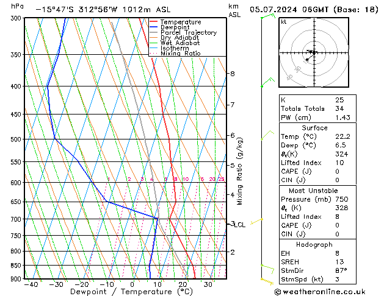Click the '© weatheronline.co.uk' credit text
The width and height of the screenshot is (384, 296).
[320, 292]
